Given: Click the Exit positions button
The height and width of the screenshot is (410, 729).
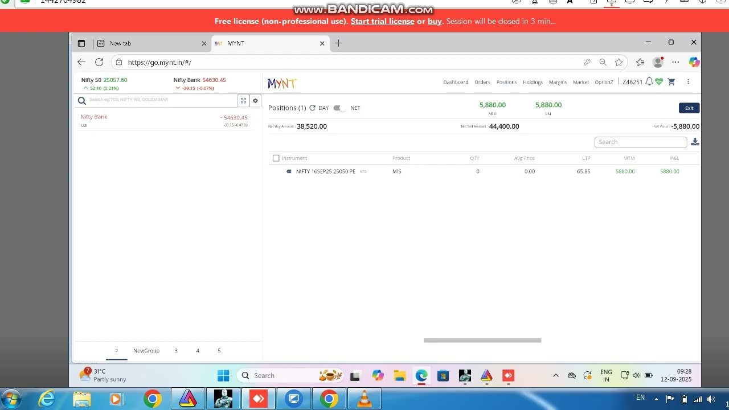Looking at the screenshot, I should tap(689, 108).
